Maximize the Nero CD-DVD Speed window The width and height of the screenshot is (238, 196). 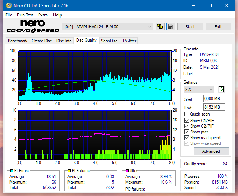[x=210, y=5]
